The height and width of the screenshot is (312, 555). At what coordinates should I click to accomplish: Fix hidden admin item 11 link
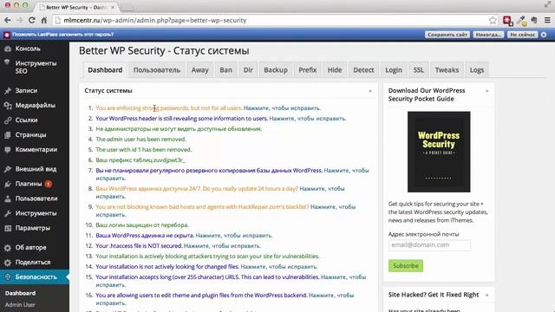click(x=234, y=236)
